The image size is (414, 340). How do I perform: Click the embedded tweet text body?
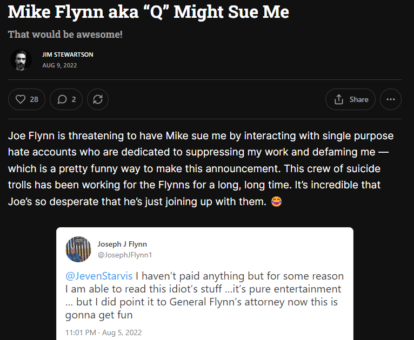coord(204,295)
